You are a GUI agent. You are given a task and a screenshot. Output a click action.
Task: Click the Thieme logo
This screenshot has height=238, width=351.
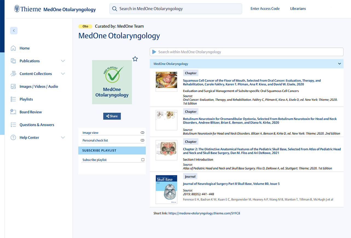tap(27, 9)
